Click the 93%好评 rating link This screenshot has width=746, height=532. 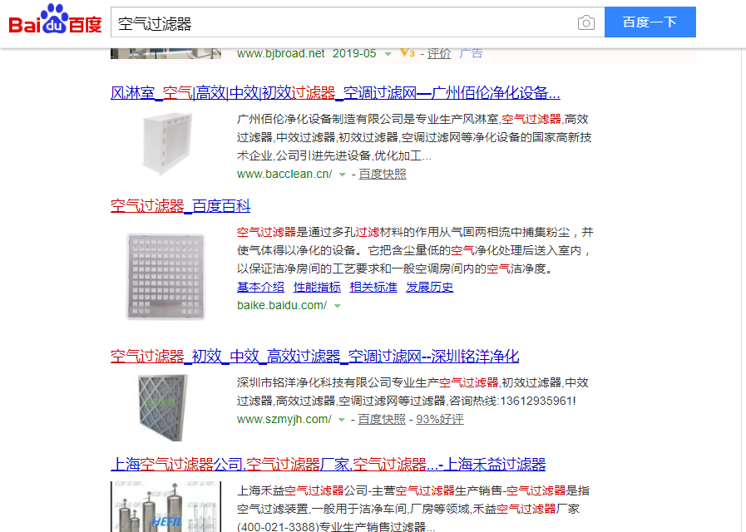tap(440, 419)
